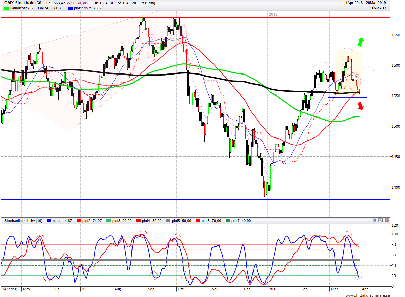Open the Stochastic panel settings wrench icon
This screenshot has height=297, width=405.
[x=380, y=220]
